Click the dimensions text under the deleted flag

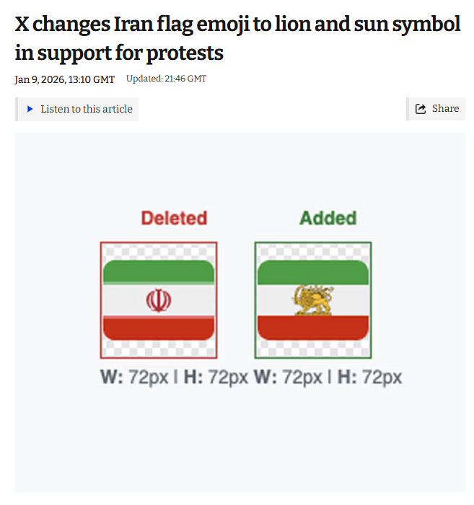tap(174, 377)
